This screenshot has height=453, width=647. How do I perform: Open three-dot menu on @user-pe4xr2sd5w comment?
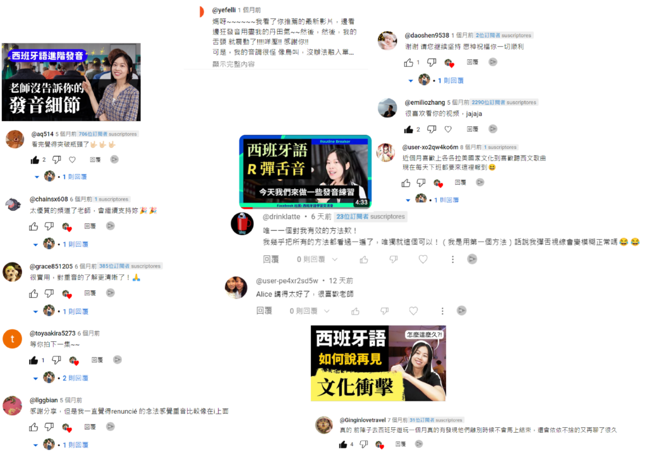pyautogui.click(x=442, y=311)
